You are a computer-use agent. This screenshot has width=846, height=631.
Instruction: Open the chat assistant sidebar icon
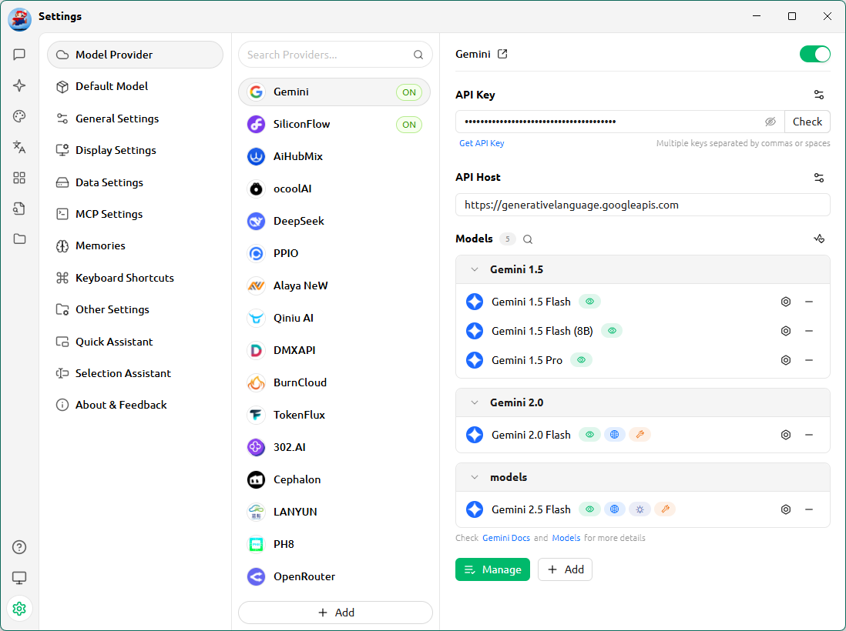pyautogui.click(x=19, y=55)
